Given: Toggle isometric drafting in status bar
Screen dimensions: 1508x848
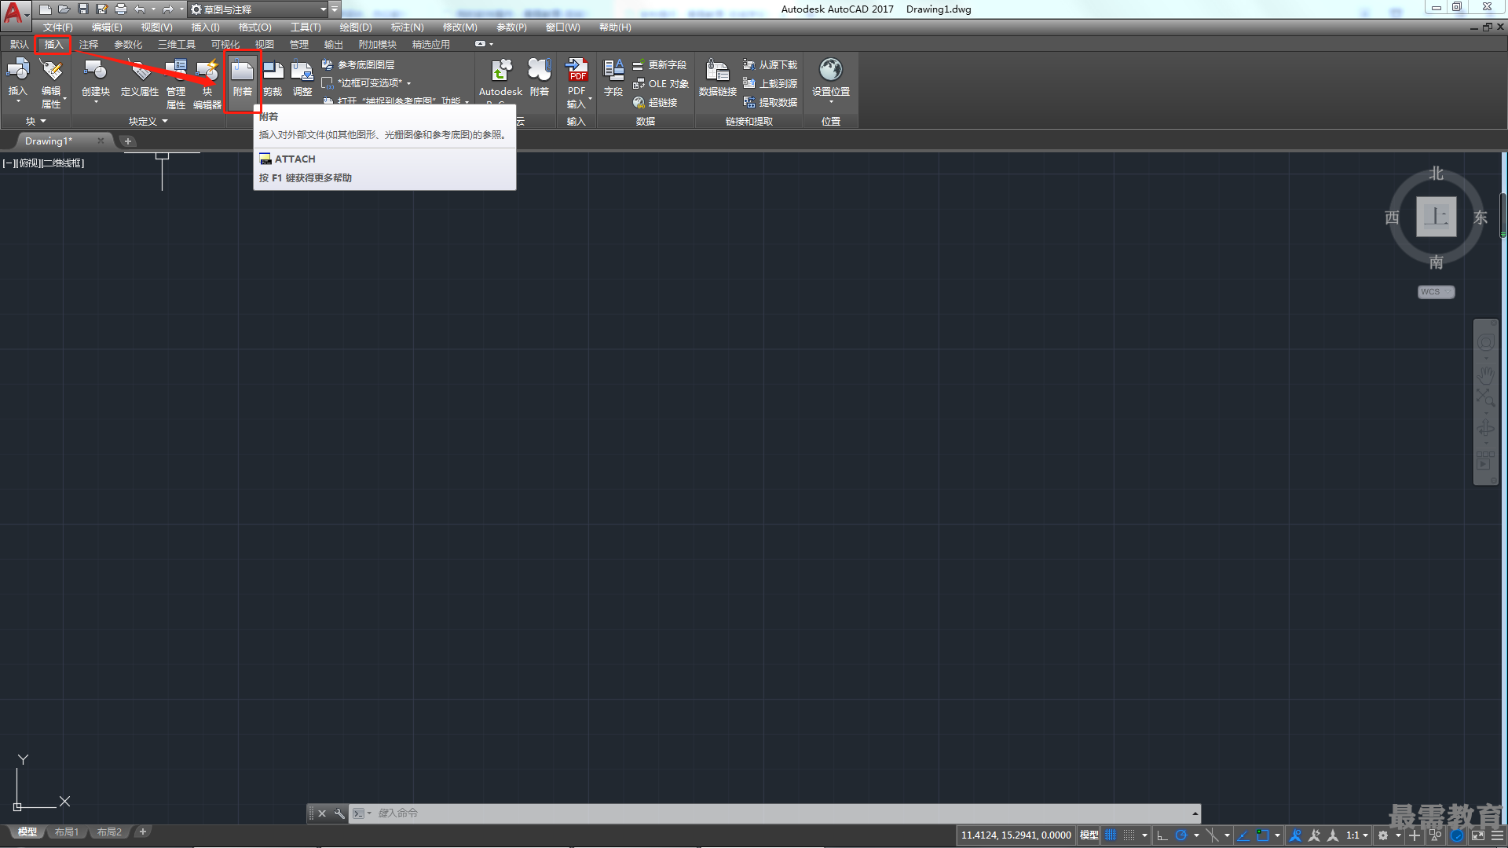Looking at the screenshot, I should click(1212, 835).
